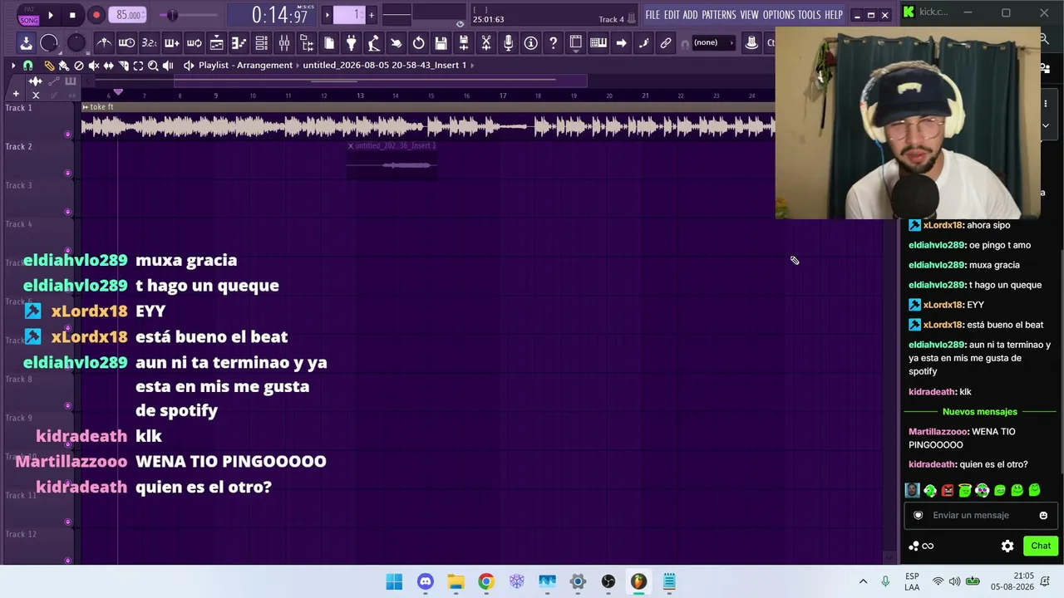Open the Playlist options menu arrow
Viewport: 1064px width, 598px height.
point(13,66)
